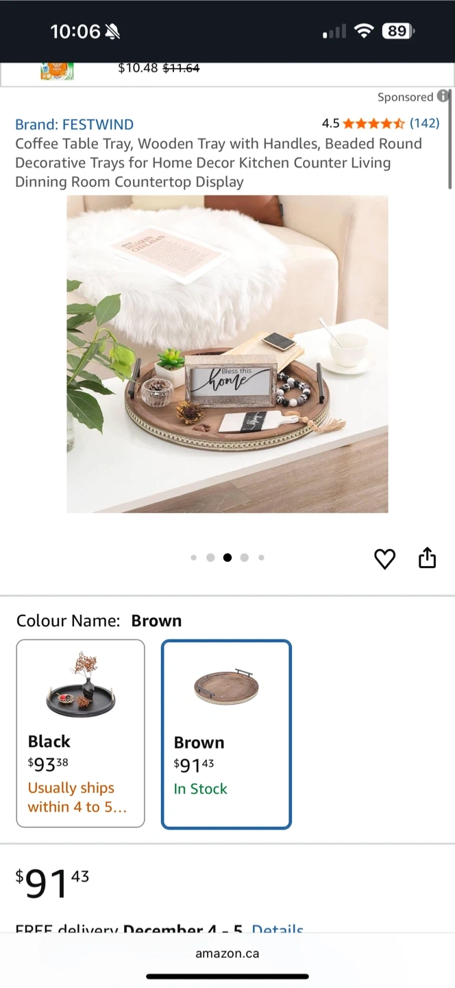Image resolution: width=455 pixels, height=988 pixels.
Task: Select the Brown colour option
Action: point(227,734)
